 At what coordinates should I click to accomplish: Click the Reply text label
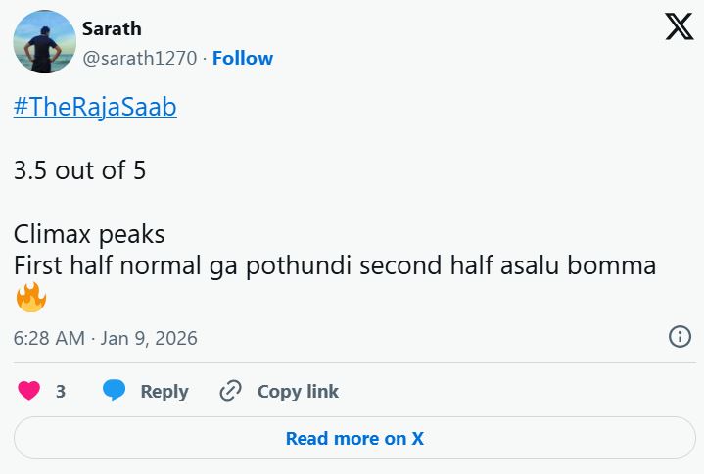pyautogui.click(x=164, y=391)
